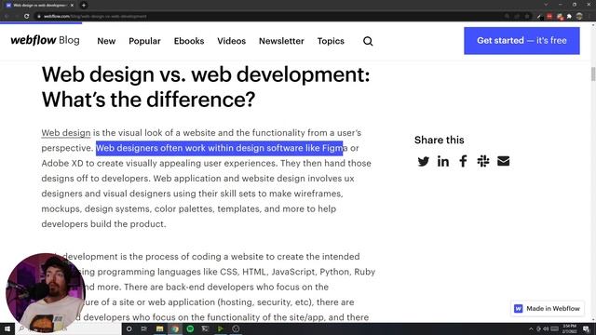Click the page vertical scrollbar thumb
The height and width of the screenshot is (335, 596).
coord(592,74)
